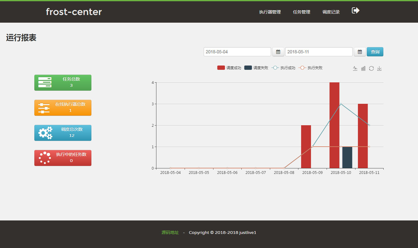The width and height of the screenshot is (418, 248).
Task: Focus the start date field 2018-05-04
Action: [237, 52]
